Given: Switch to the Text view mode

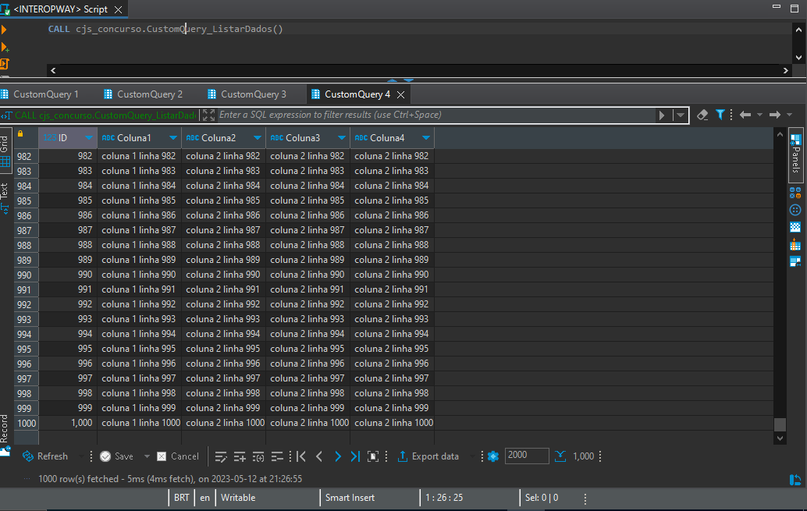Looking at the screenshot, I should pyautogui.click(x=5, y=195).
